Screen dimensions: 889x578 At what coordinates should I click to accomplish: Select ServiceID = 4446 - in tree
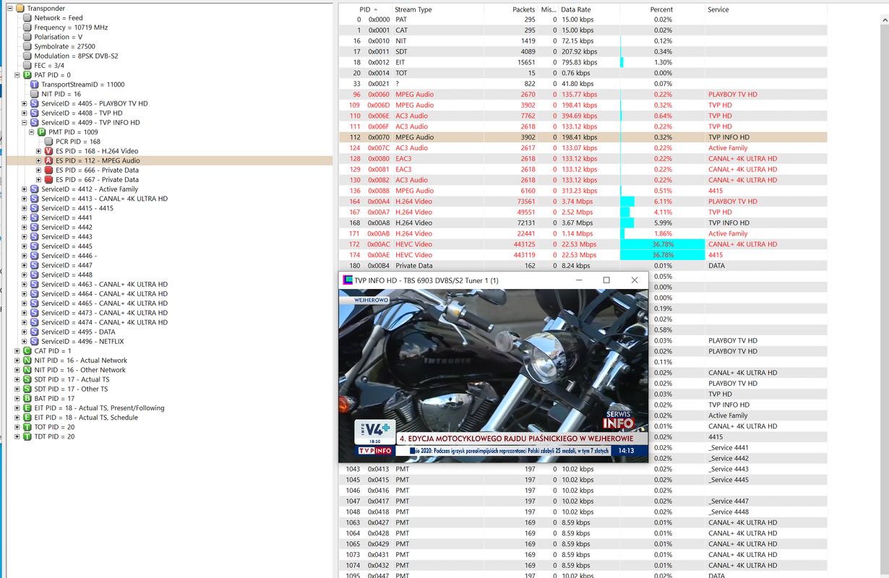(69, 256)
